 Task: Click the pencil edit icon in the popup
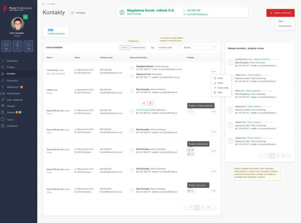pyautogui.click(x=143, y=103)
